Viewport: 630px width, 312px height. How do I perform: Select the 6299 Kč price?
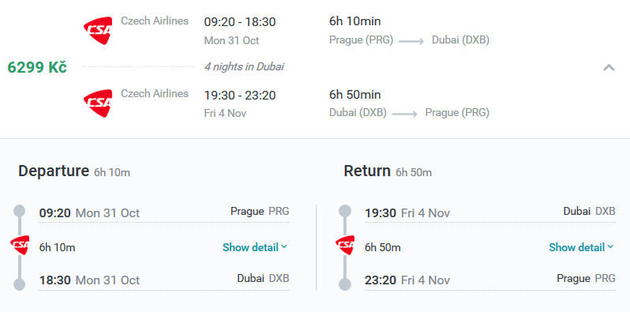[37, 67]
